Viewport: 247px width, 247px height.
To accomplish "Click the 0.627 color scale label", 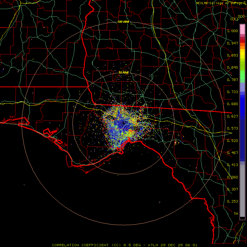I will coord(232,116).
